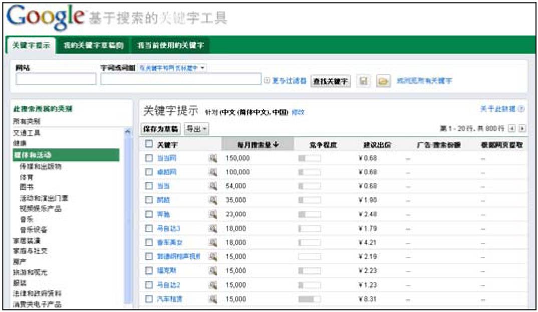Focus the 字词或词组 input field

pyautogui.click(x=181, y=79)
